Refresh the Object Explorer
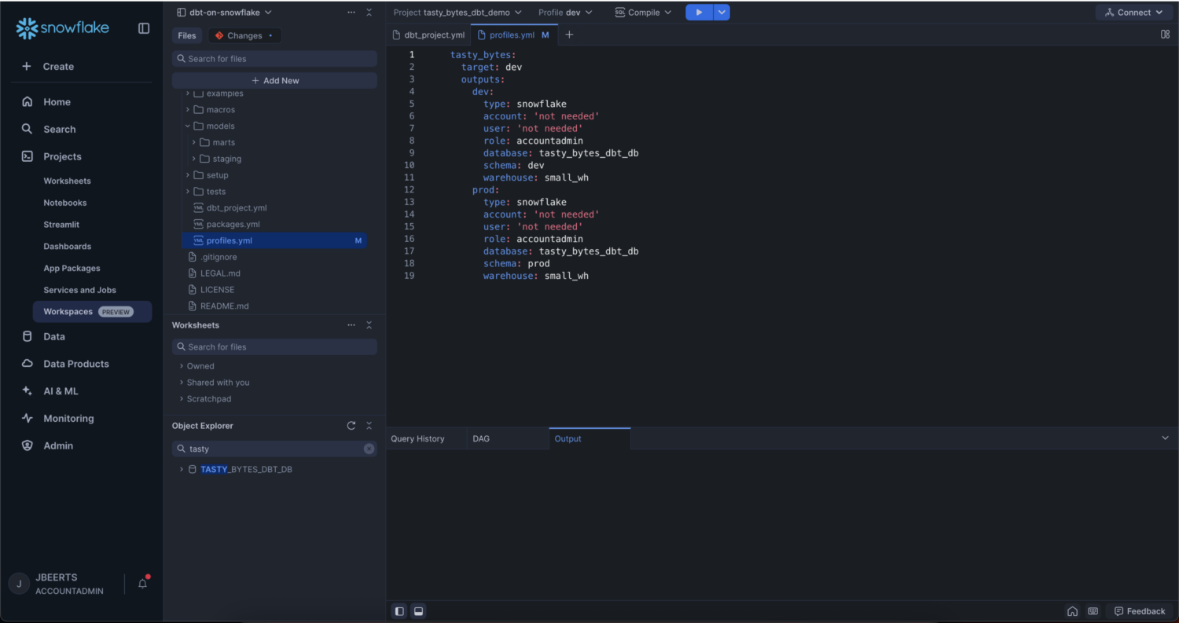The height and width of the screenshot is (623, 1179). pyautogui.click(x=351, y=426)
